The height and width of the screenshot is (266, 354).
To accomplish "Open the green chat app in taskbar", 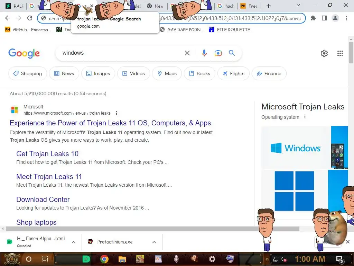I will click(86, 259).
